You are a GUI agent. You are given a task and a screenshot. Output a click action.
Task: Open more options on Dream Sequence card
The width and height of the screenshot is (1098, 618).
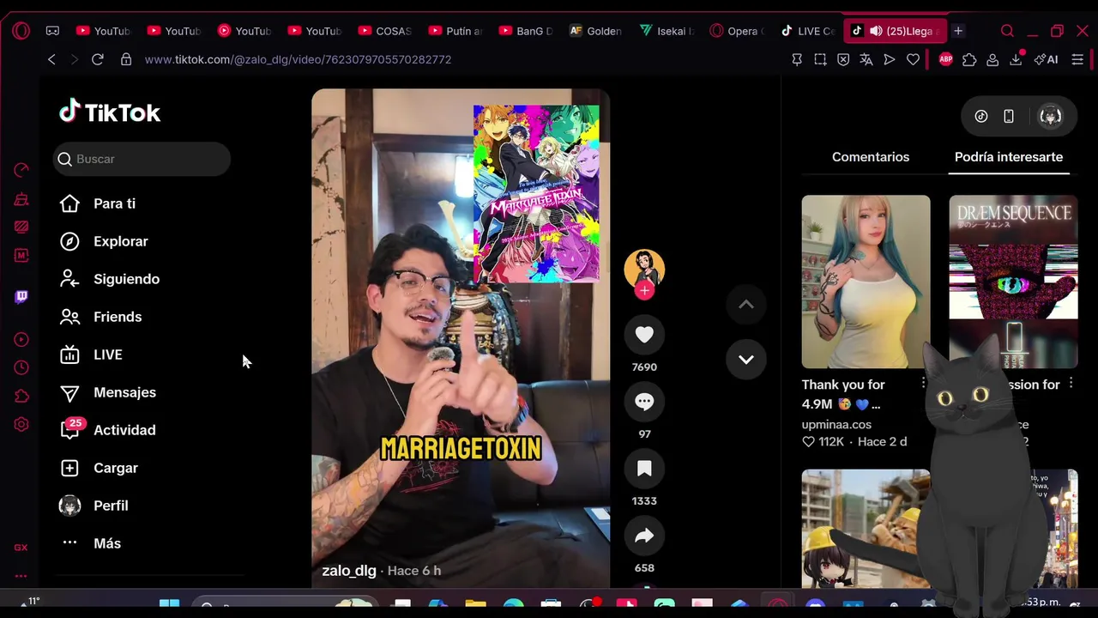pyautogui.click(x=1071, y=384)
